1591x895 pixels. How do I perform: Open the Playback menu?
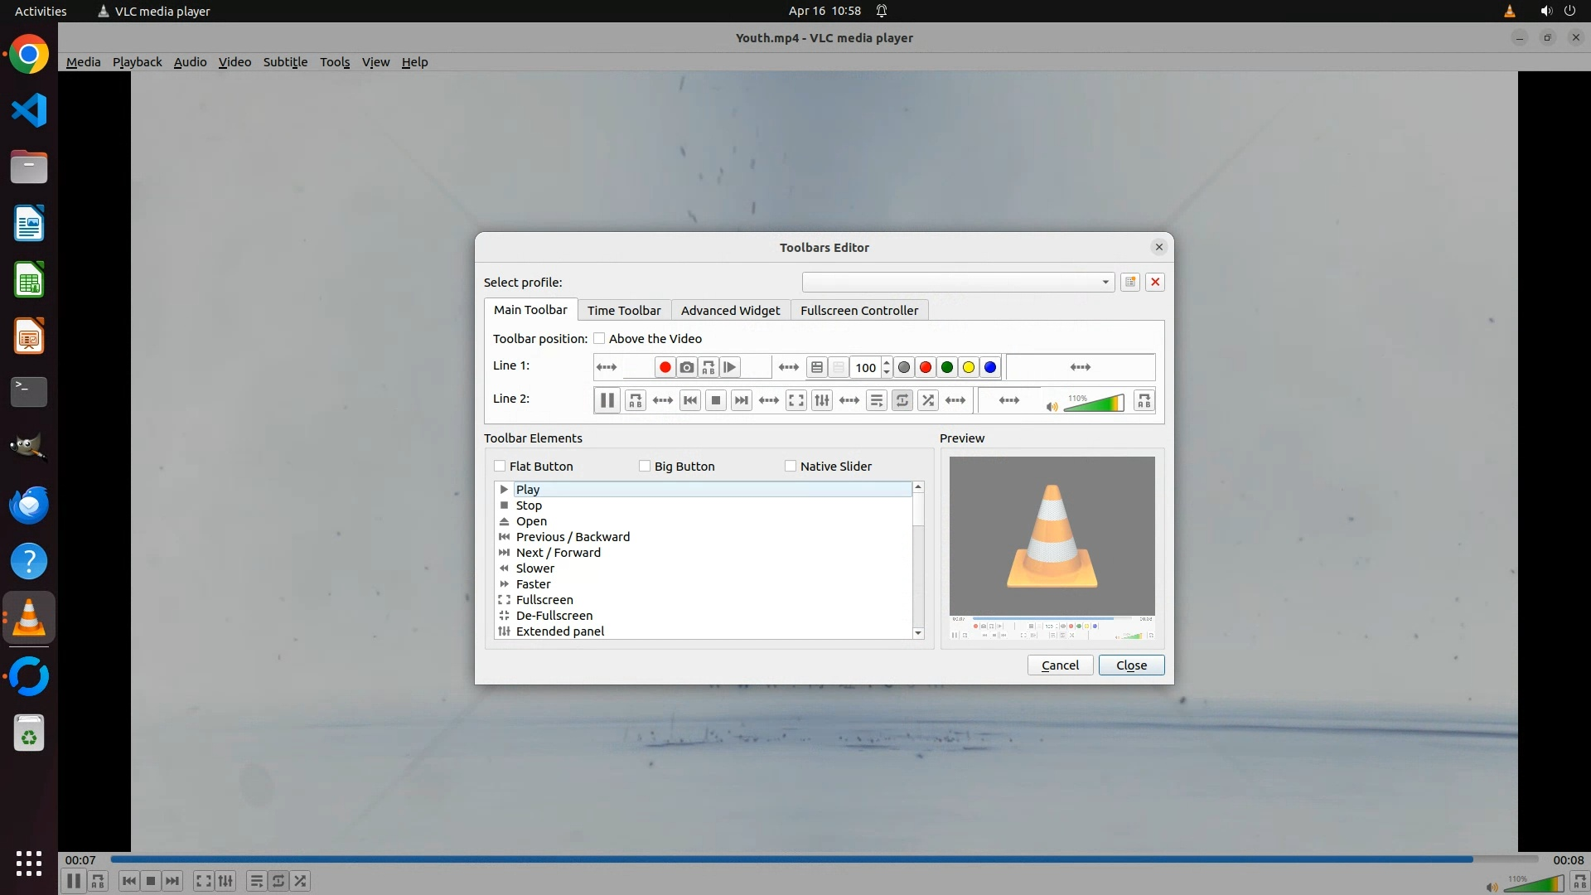point(137,62)
